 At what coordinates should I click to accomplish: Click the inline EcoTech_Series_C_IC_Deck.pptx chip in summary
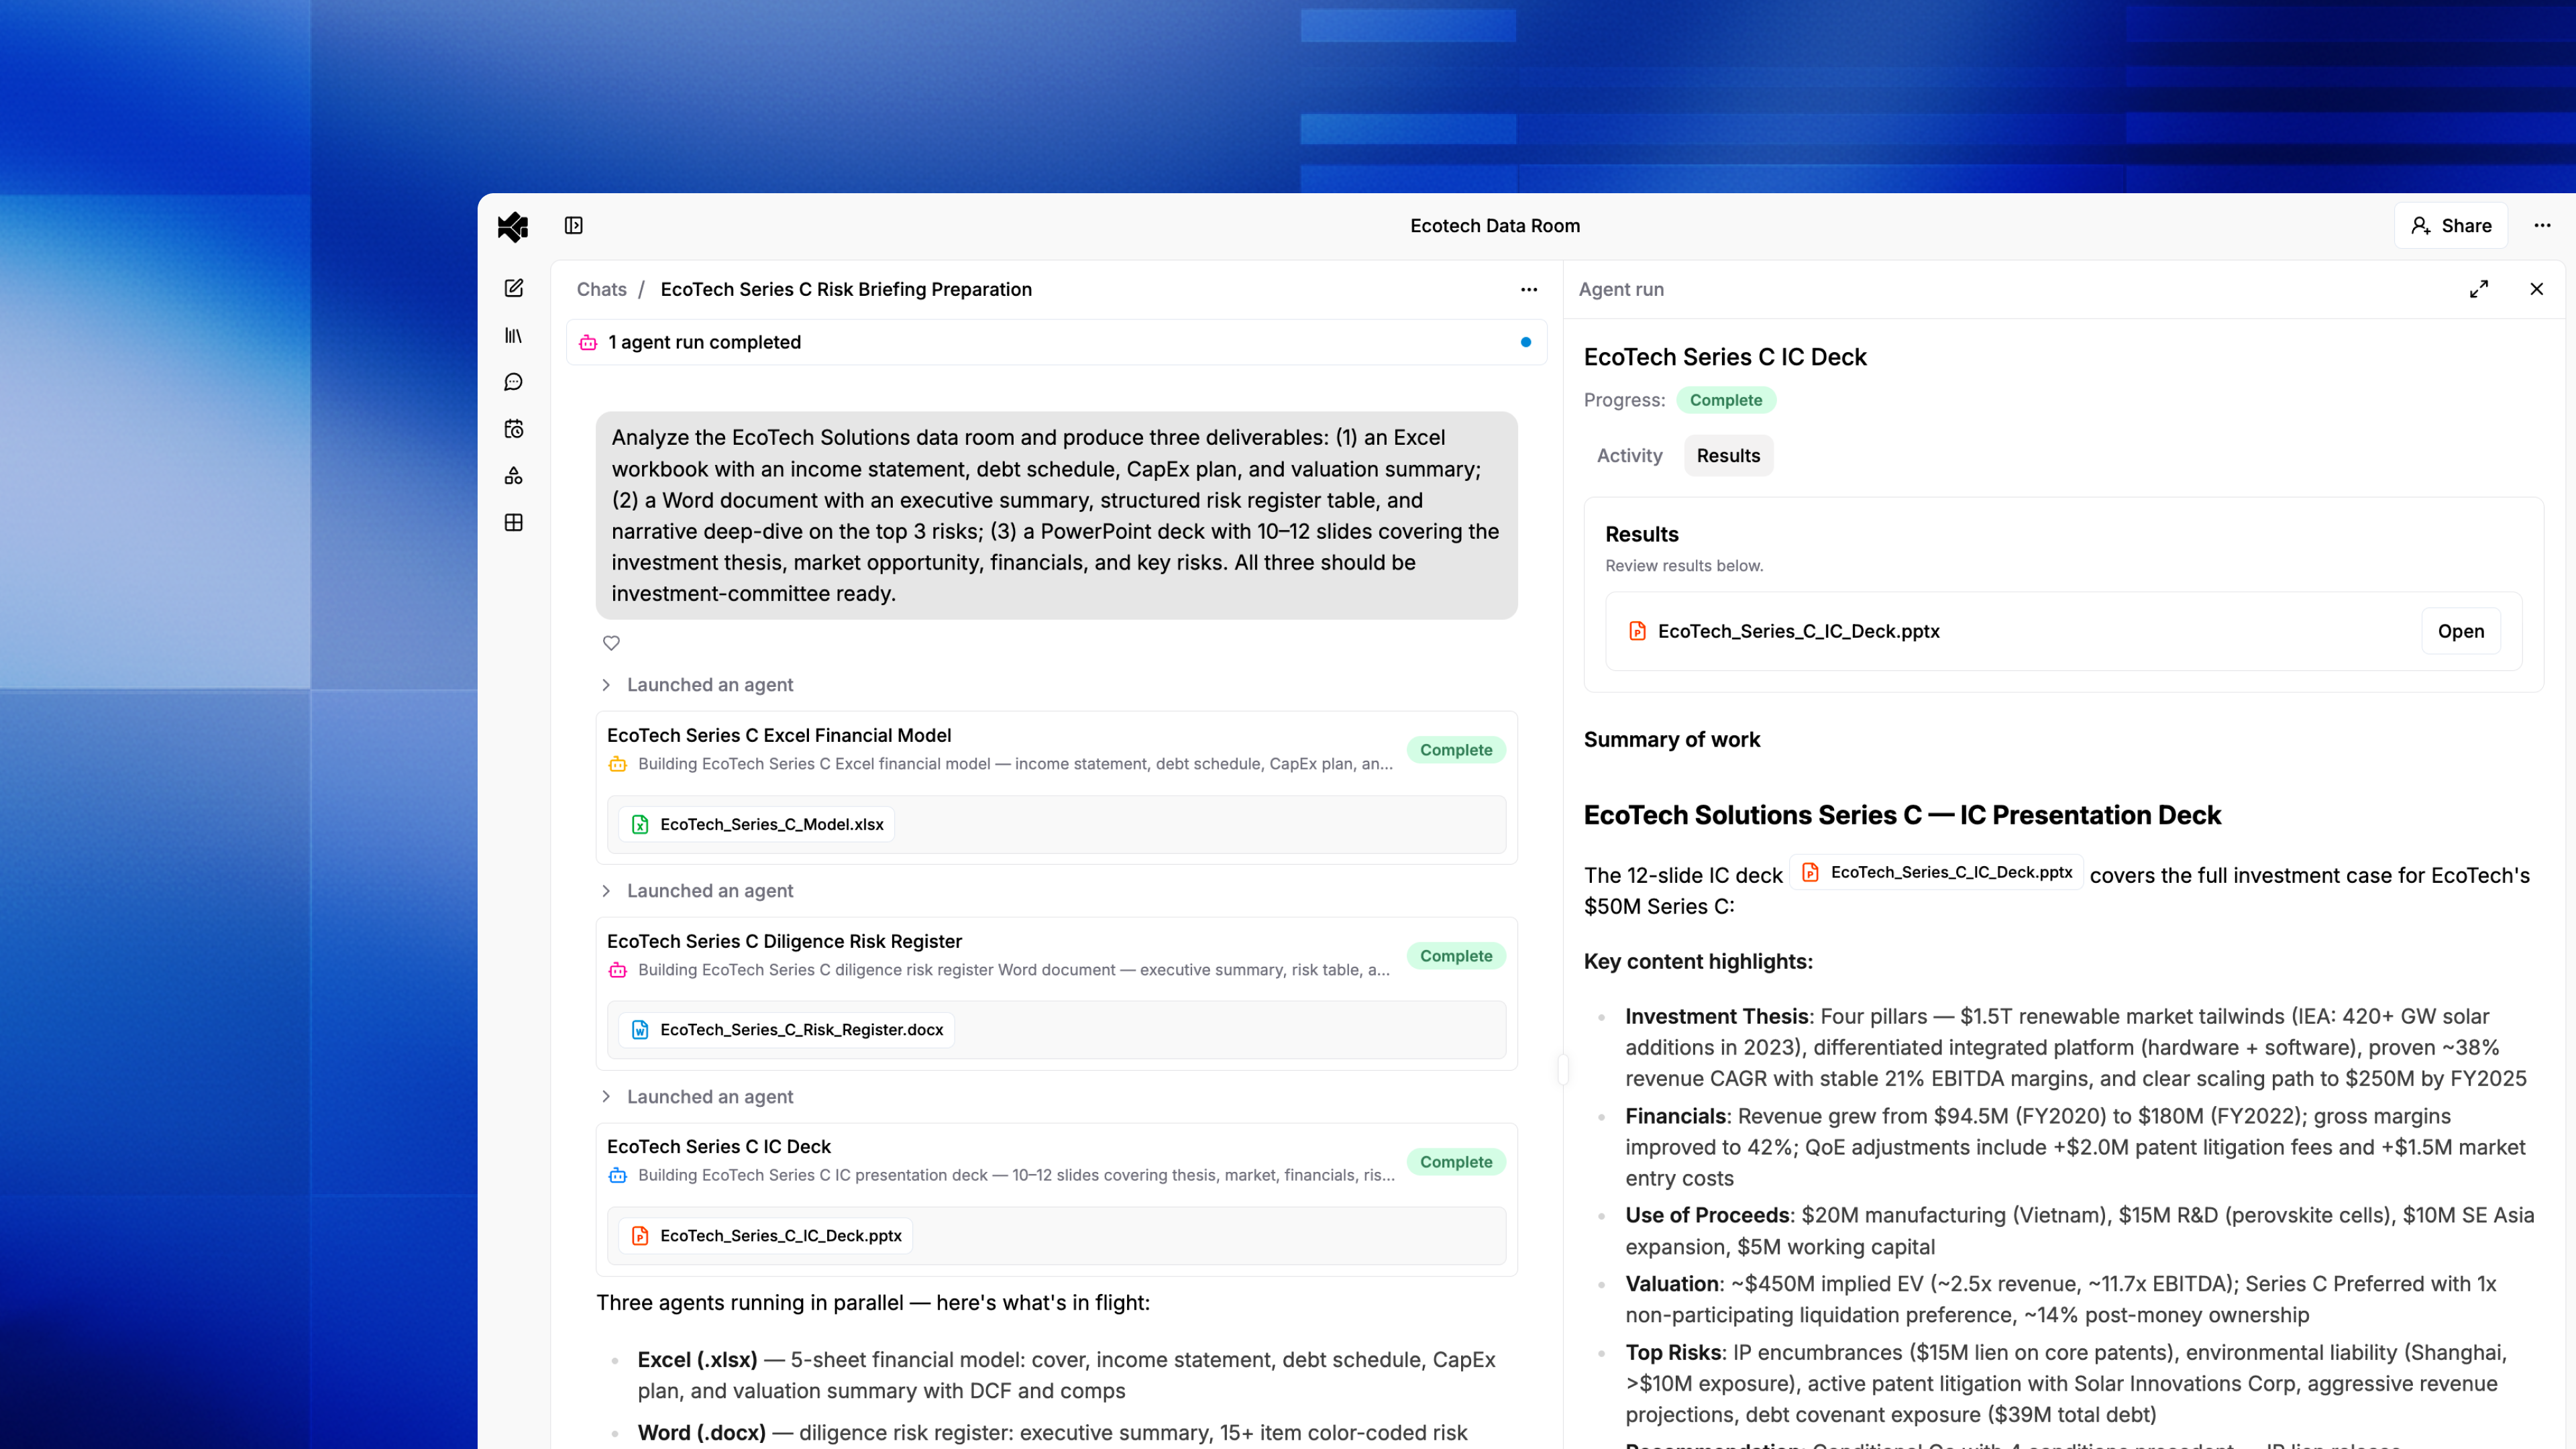pyautogui.click(x=1936, y=873)
